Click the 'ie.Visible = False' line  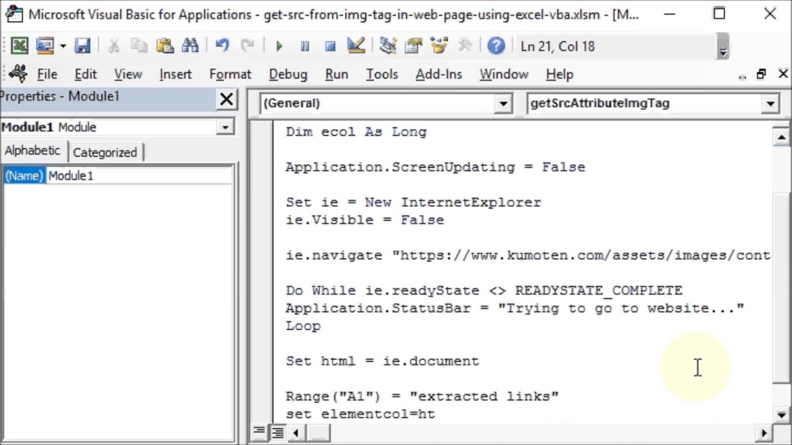364,220
